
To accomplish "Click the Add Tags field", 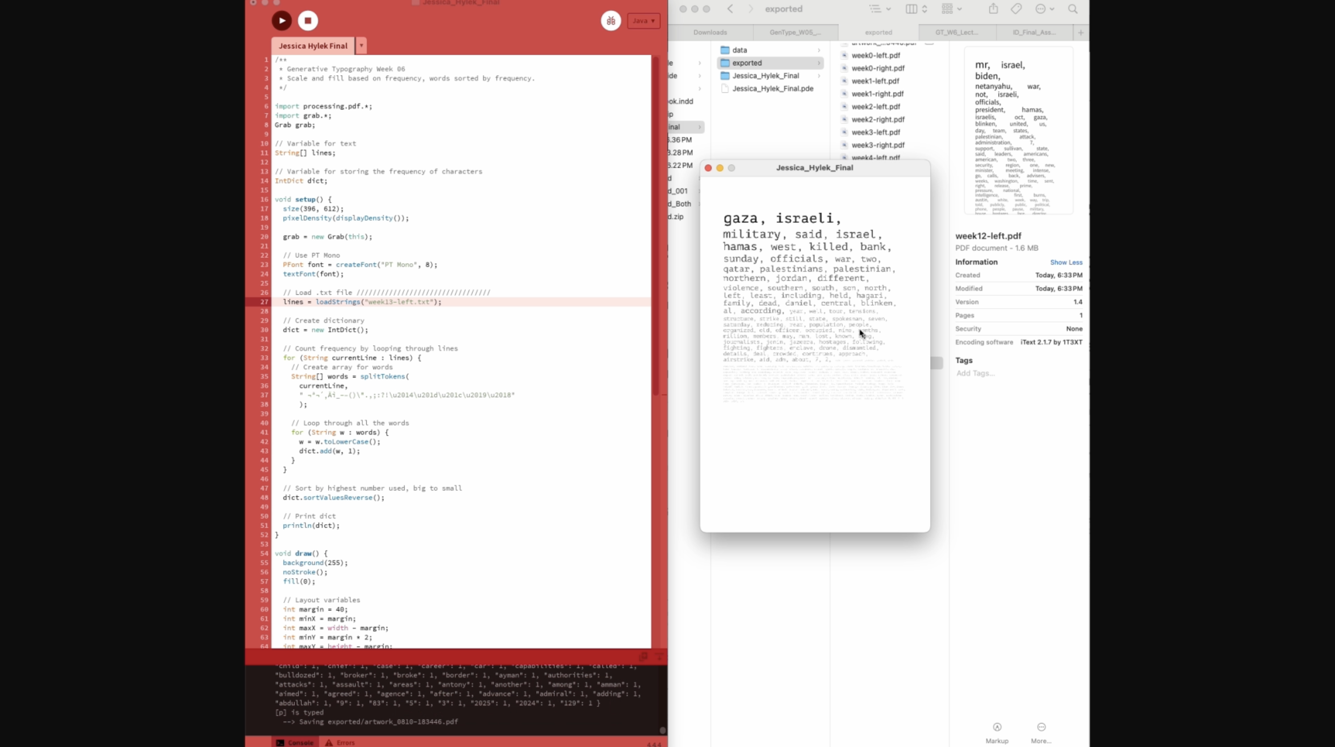I will (x=975, y=373).
